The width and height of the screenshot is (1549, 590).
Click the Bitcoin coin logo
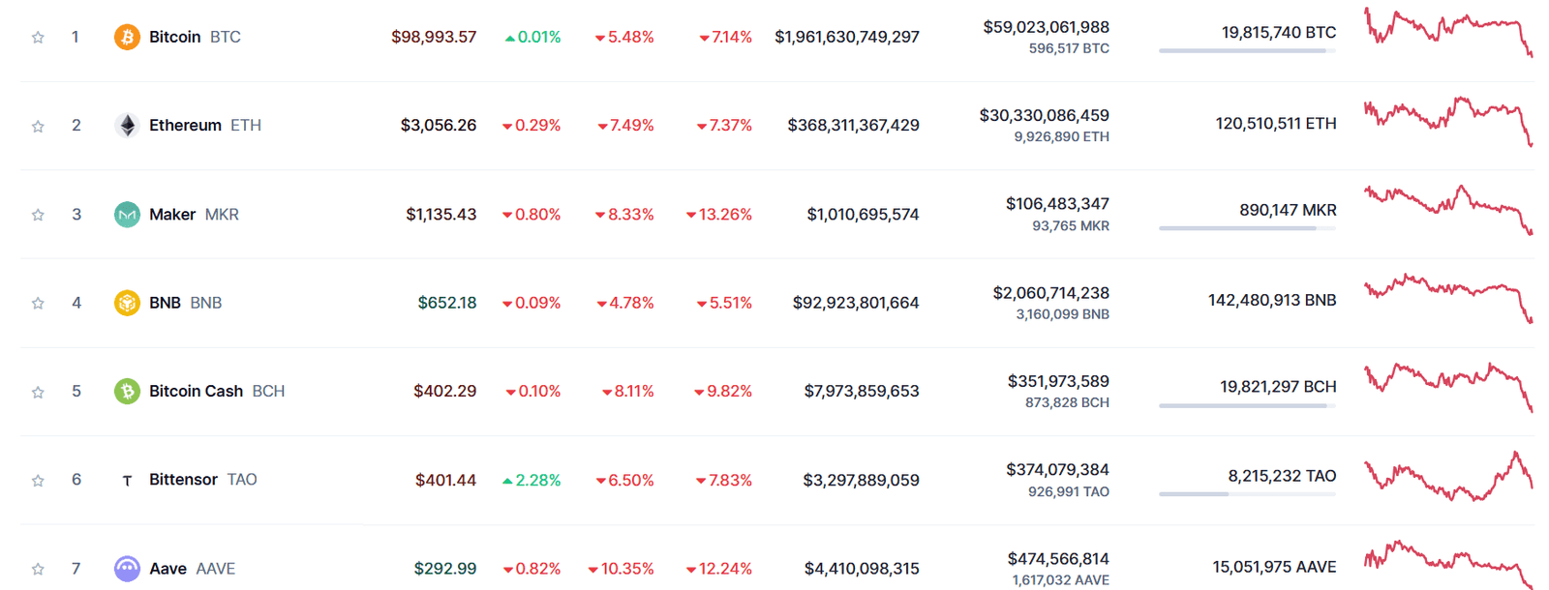[127, 37]
